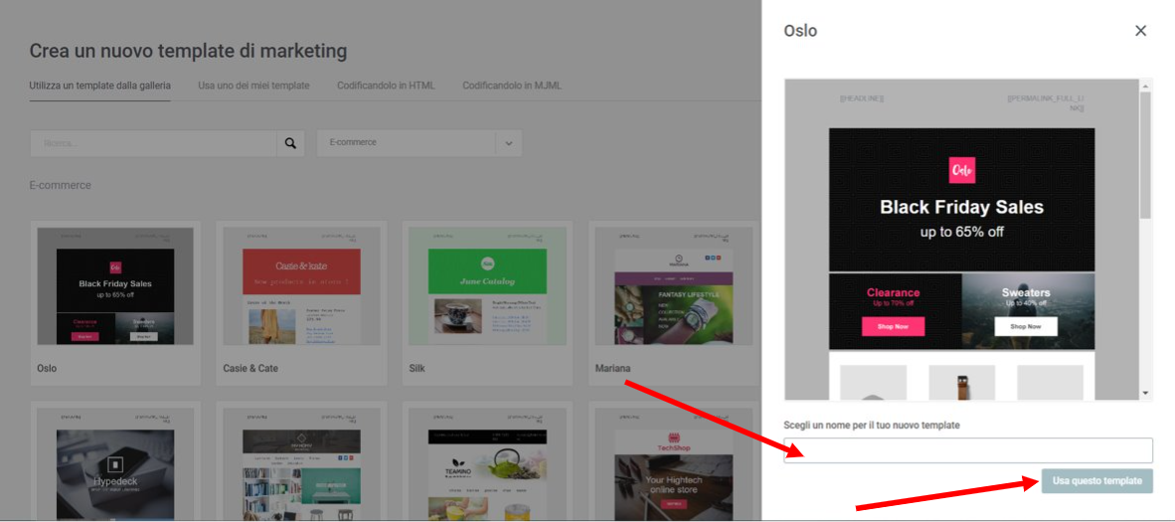Click the preview scrollbar up arrow
The image size is (1175, 522).
[x=1145, y=86]
